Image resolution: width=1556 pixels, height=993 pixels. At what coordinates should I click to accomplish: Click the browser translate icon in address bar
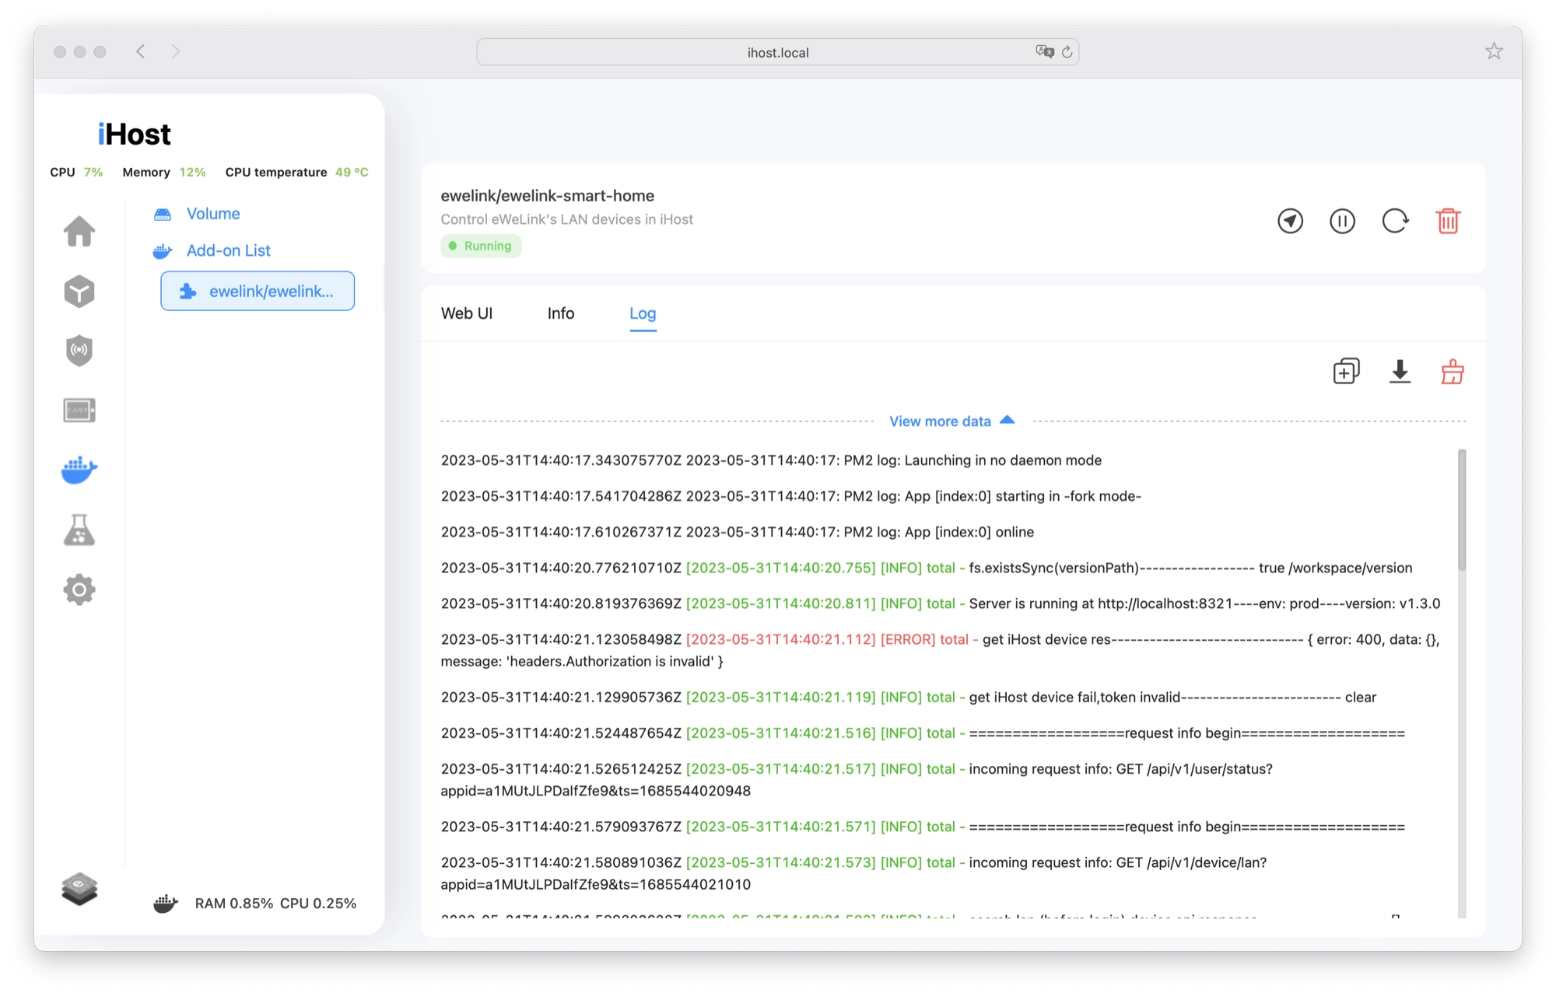tap(1045, 51)
